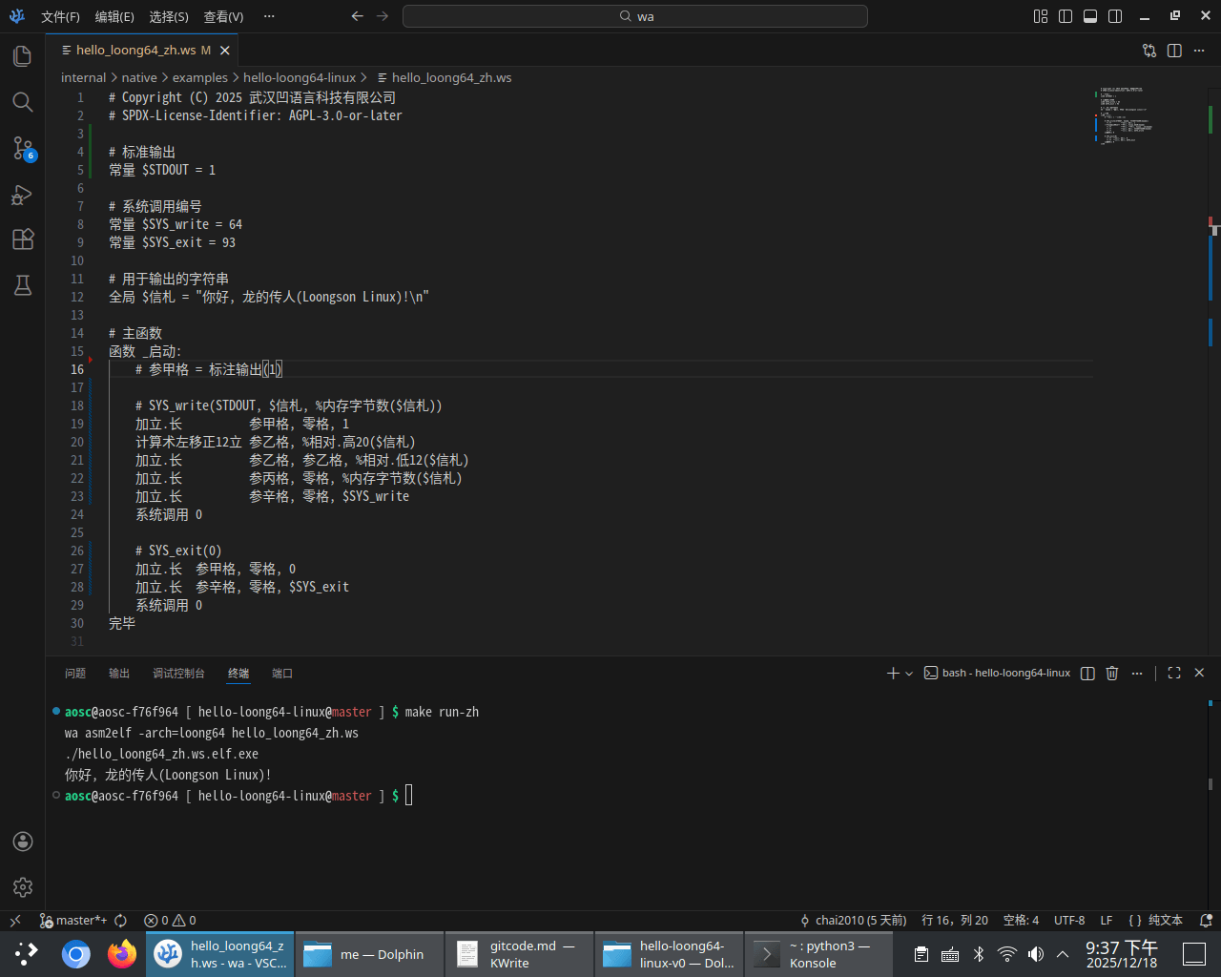
Task: Switch to the 问题 panel tab
Action: pos(75,674)
